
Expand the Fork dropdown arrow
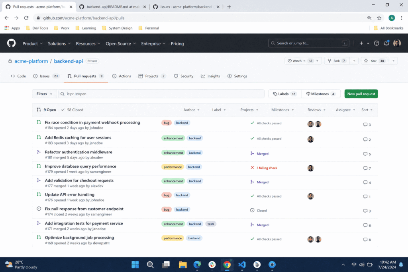[354, 61]
